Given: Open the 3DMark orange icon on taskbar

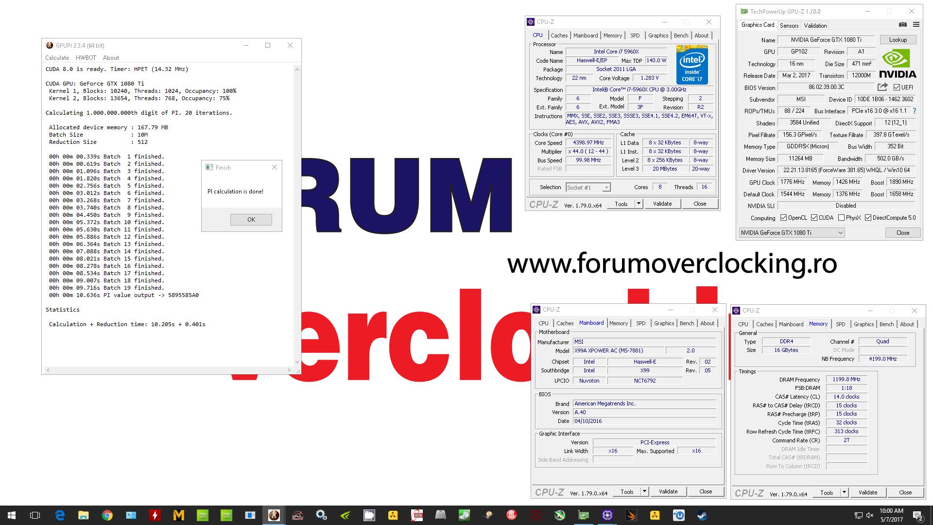Looking at the screenshot, I should point(631,515).
